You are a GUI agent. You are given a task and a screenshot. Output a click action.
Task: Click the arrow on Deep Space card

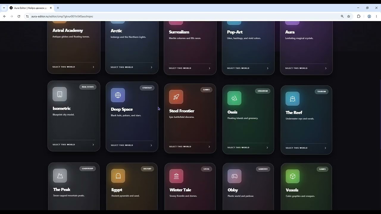click(x=151, y=145)
